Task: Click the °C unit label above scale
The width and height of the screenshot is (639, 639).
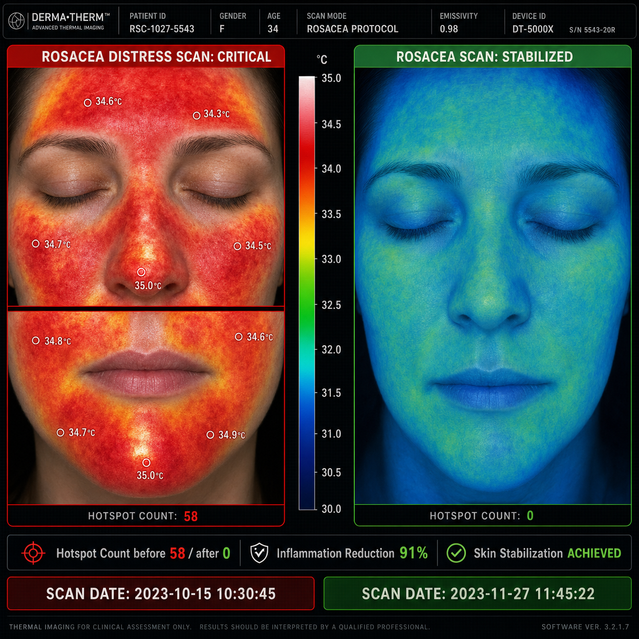Action: point(322,59)
